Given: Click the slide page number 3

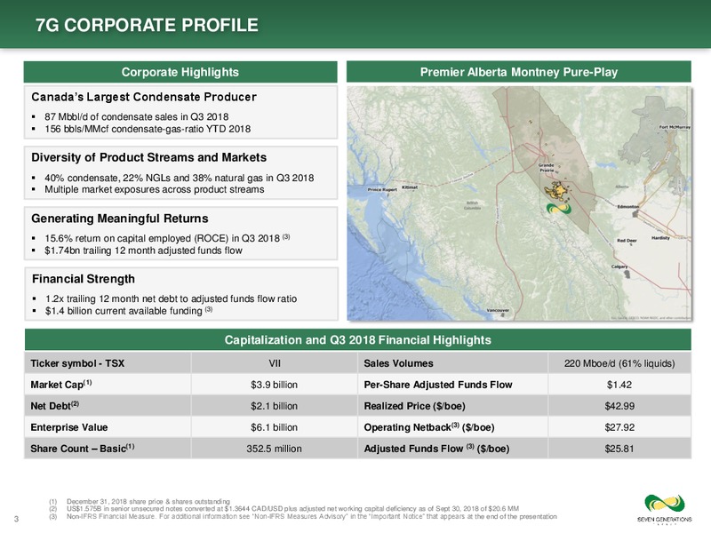Looking at the screenshot, I should (x=16, y=519).
